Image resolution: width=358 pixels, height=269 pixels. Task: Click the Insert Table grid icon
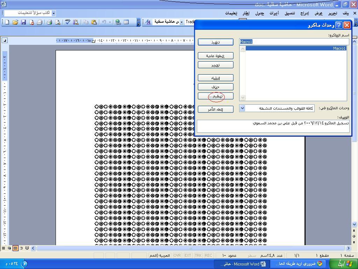126,22
